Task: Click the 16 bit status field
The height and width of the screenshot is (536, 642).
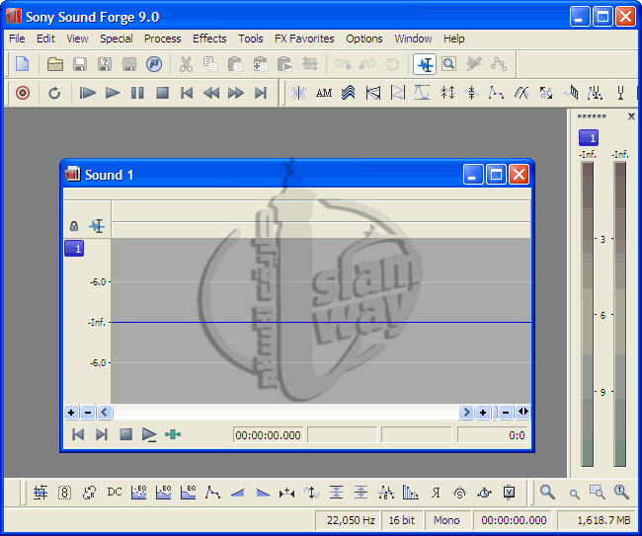Action: click(401, 520)
